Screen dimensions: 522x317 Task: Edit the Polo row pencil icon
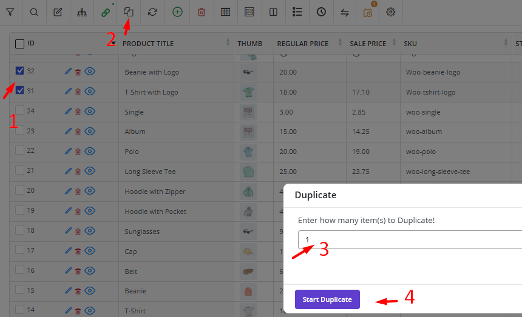(68, 151)
